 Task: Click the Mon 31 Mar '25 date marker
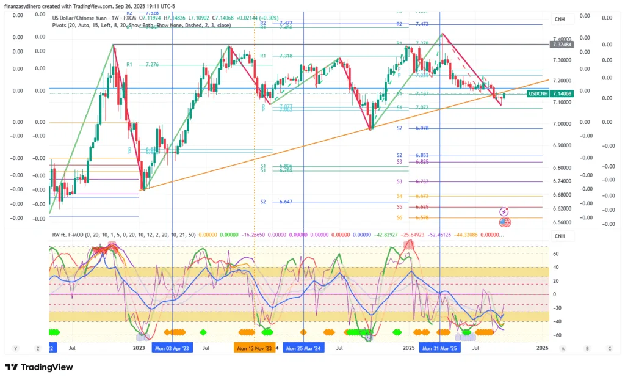(440, 348)
